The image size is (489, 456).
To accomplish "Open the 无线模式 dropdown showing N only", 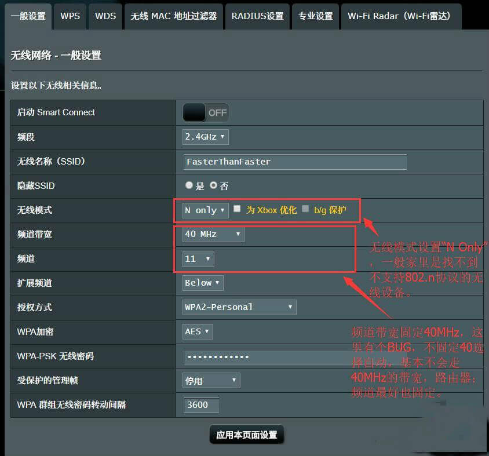I will point(204,210).
